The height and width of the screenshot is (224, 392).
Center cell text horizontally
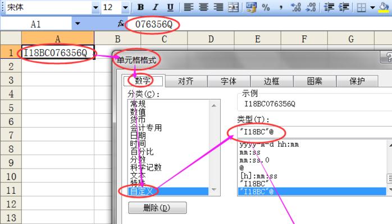pos(203,7)
